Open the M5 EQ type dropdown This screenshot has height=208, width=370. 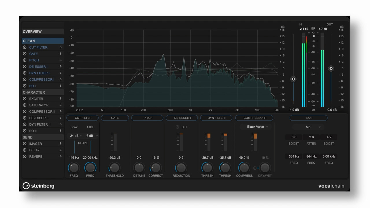pyautogui.click(x=308, y=127)
